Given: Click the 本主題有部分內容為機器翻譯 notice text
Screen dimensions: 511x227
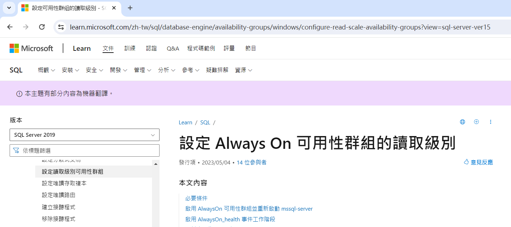Looking at the screenshot, I should [69, 94].
